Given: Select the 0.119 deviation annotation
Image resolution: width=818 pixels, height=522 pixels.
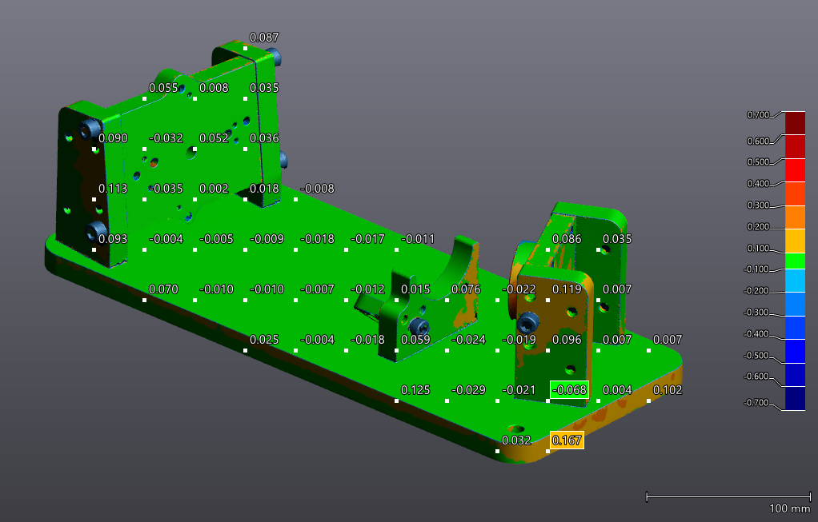Looking at the screenshot, I should pos(567,289).
